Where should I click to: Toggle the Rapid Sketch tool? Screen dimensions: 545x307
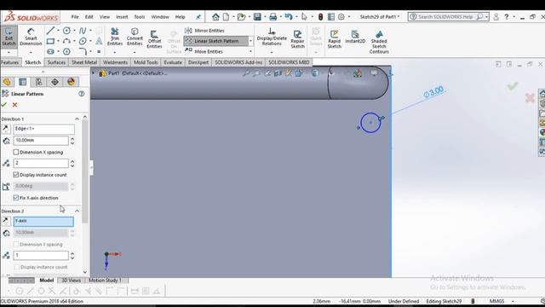(335, 39)
